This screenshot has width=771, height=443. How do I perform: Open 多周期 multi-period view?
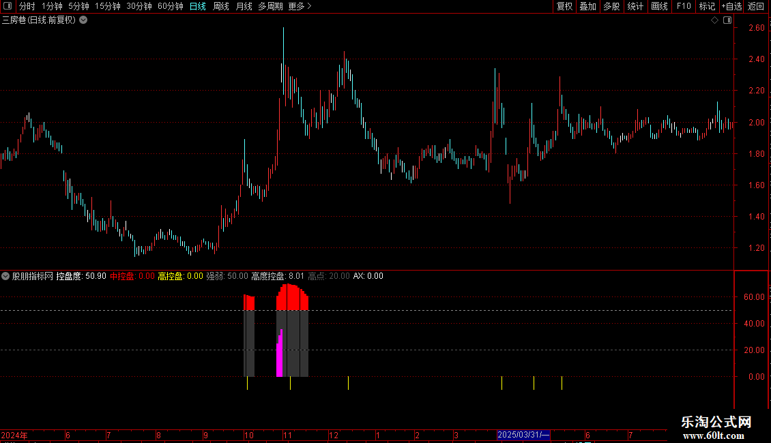[270, 6]
